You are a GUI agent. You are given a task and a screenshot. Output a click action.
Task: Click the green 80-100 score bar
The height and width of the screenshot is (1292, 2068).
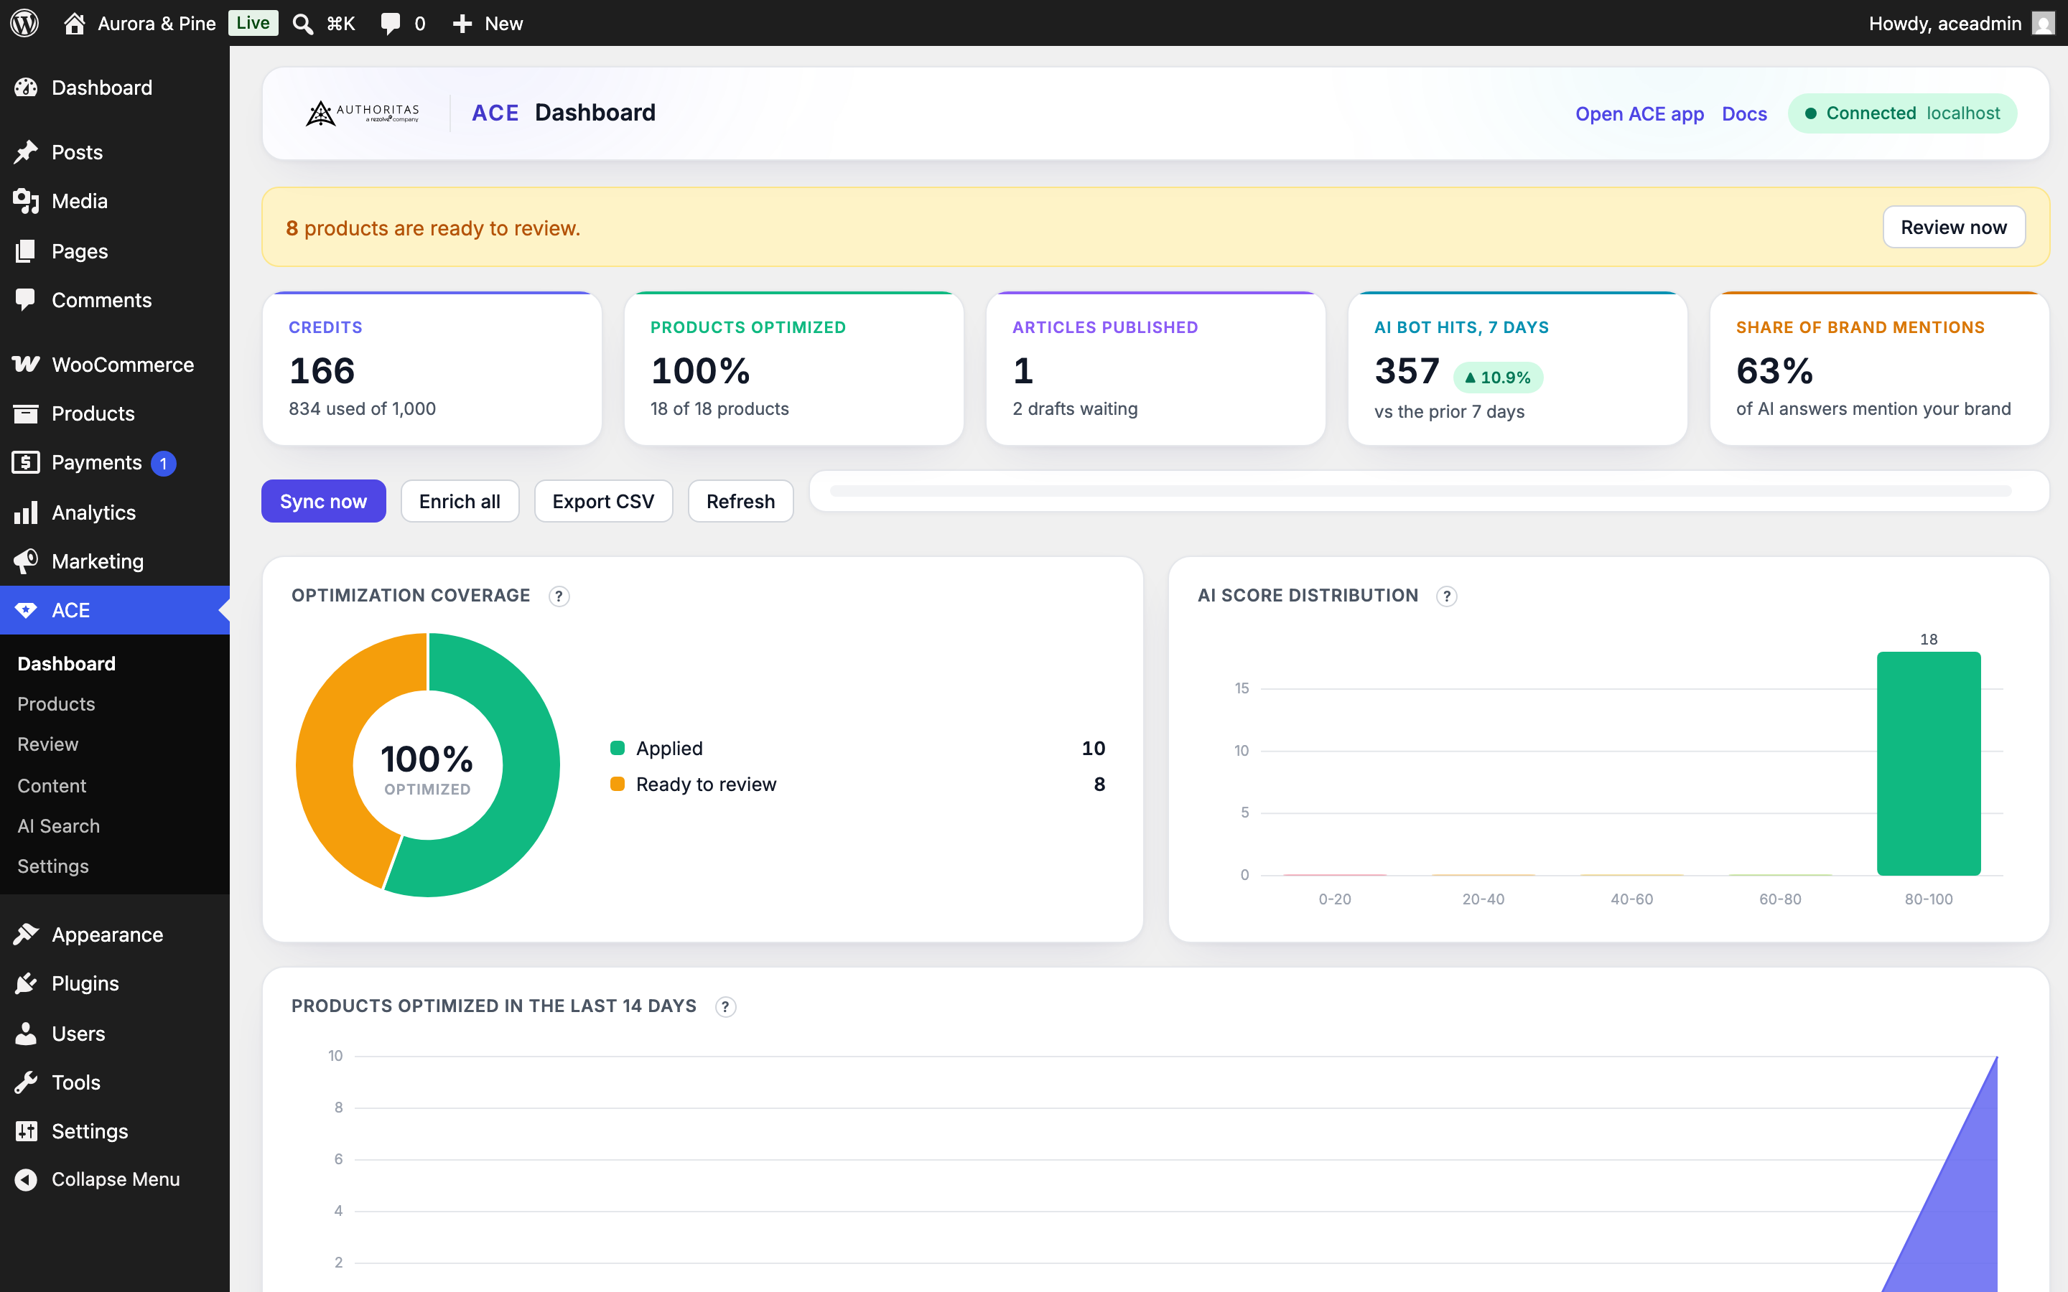point(1929,763)
